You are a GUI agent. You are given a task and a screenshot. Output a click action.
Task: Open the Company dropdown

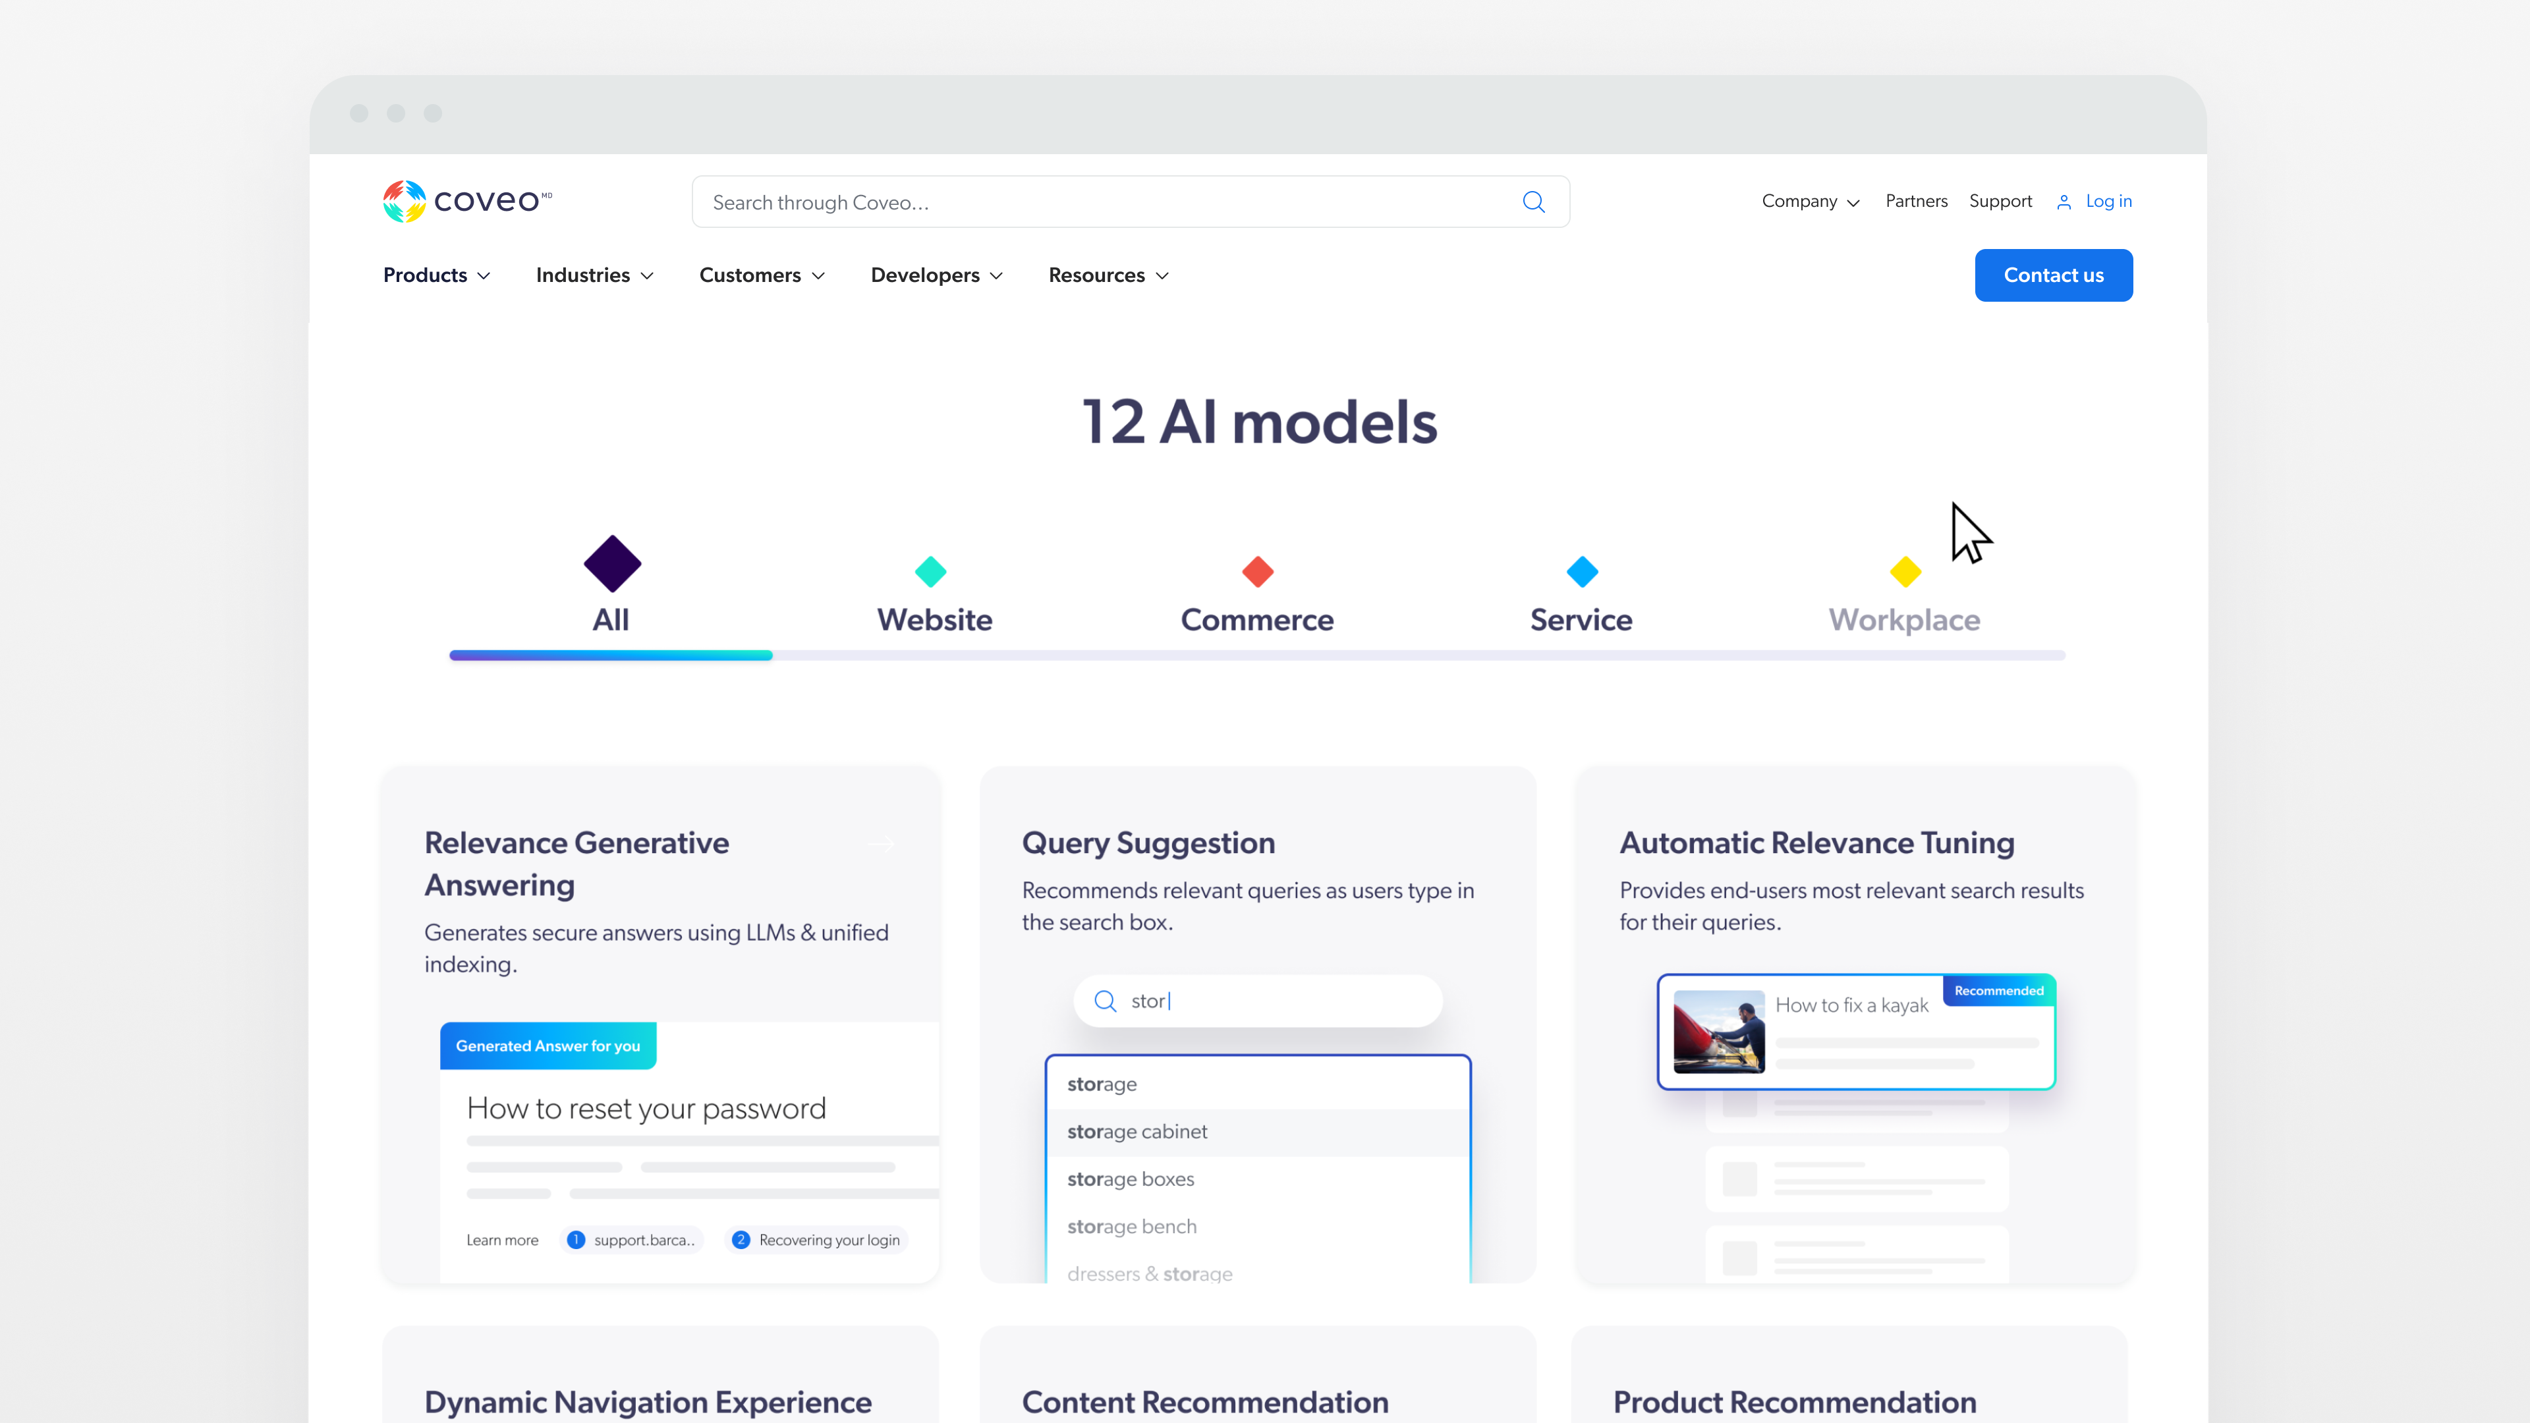(1810, 202)
